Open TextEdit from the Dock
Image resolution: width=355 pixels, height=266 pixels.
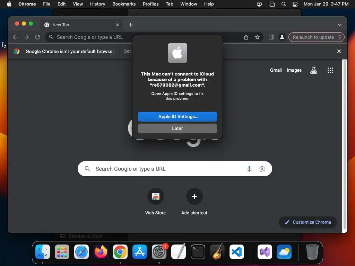(179, 252)
